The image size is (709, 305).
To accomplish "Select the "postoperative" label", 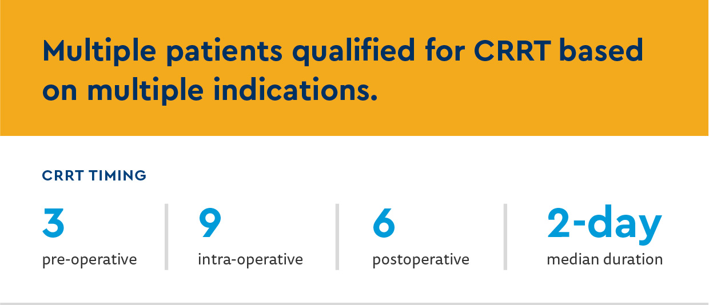I will [421, 260].
